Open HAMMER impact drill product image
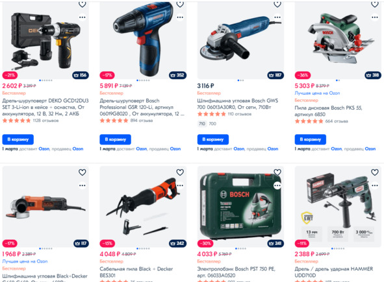384x282 pixels. click(x=338, y=207)
